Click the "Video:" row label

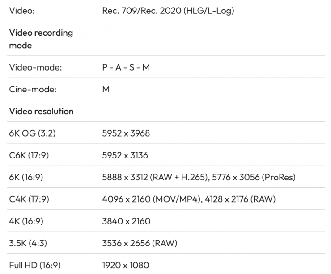(22, 10)
